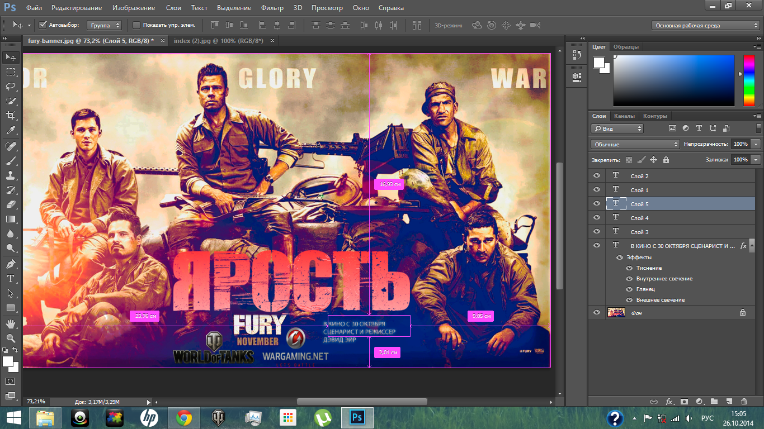Filter layers by type (T) icon
Image resolution: width=764 pixels, height=429 pixels.
point(700,128)
